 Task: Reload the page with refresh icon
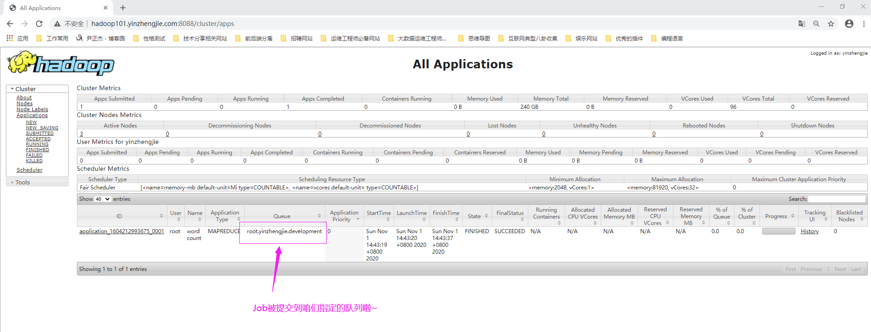[39, 24]
